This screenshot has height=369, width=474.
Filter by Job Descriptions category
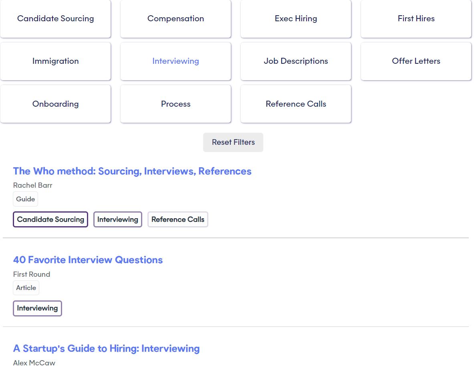[296, 61]
